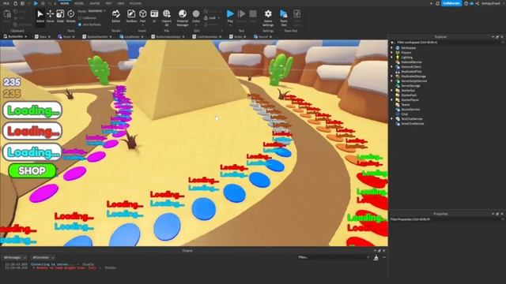Expand the ReplicatedStorage tree node
Viewport: 506px width, 284px height.
point(392,77)
